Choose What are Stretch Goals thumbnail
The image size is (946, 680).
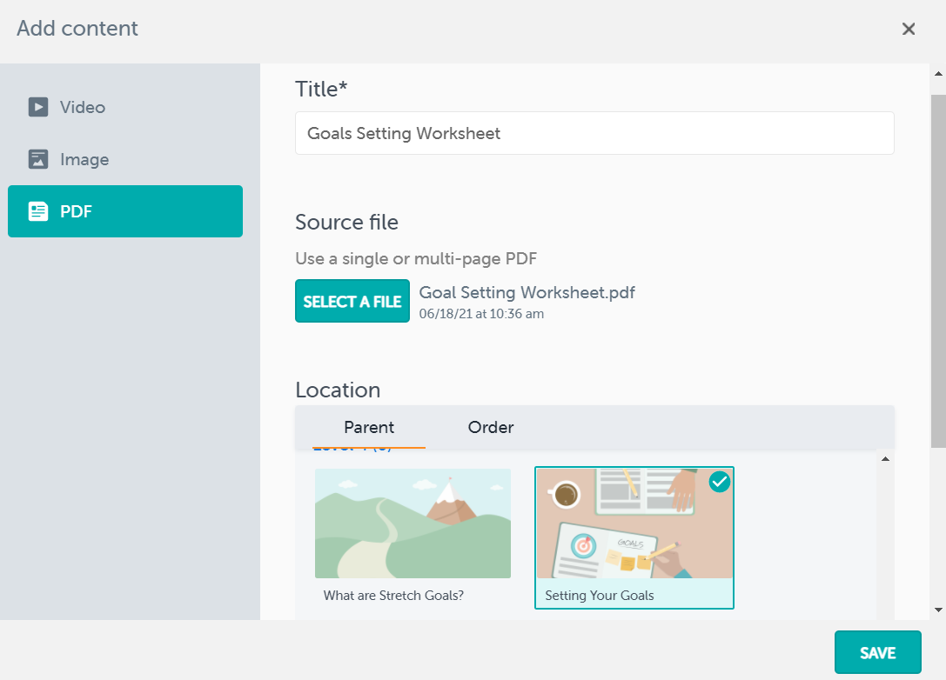(413, 523)
